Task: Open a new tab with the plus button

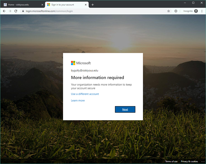Action: (93, 5)
